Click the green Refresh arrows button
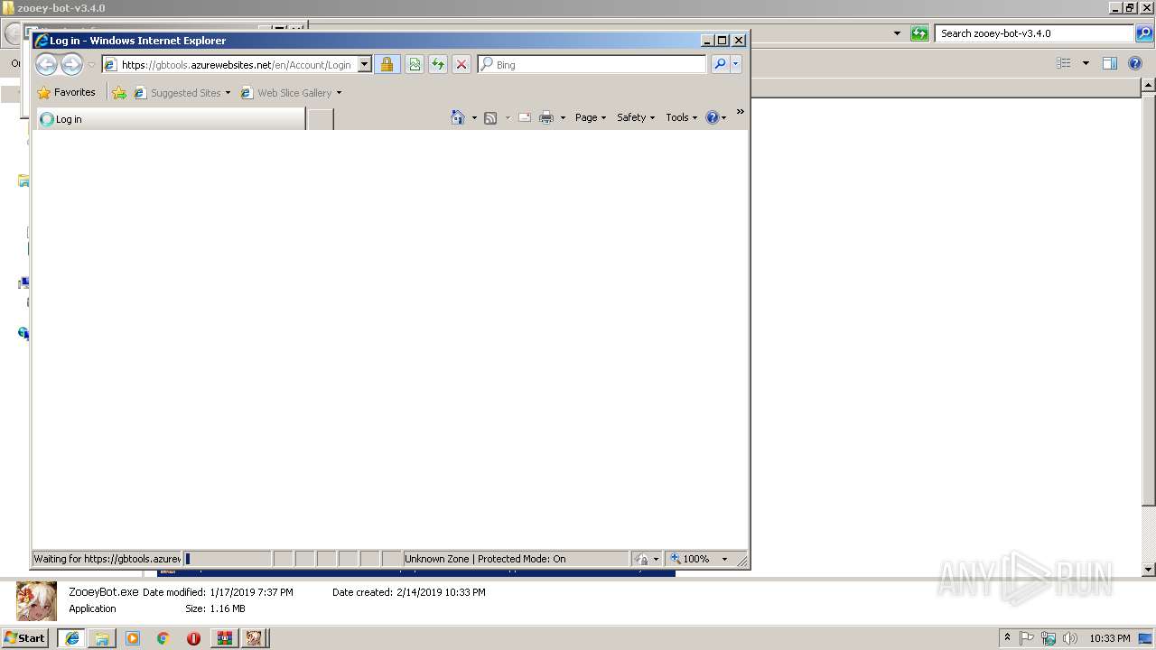This screenshot has width=1156, height=650. click(x=438, y=65)
